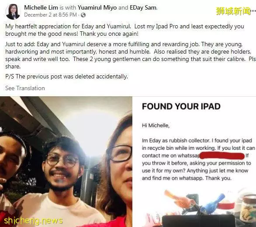256x227 pixels.
Task: Click the red redacted phone number bar
Action: 222,156
